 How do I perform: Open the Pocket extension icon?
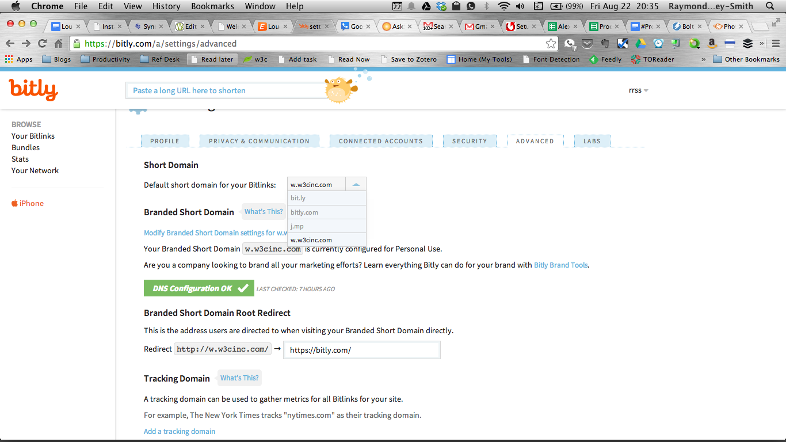coord(587,43)
